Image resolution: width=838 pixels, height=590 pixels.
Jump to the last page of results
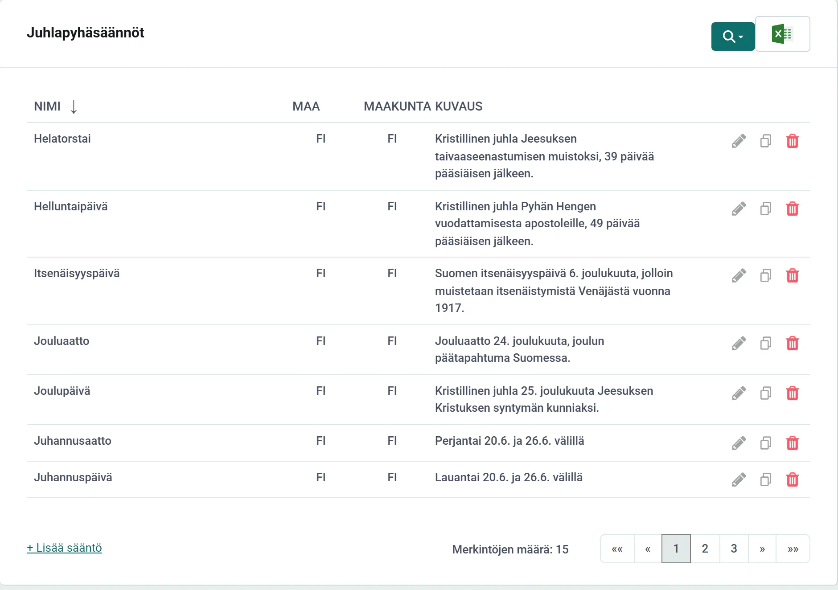click(793, 549)
